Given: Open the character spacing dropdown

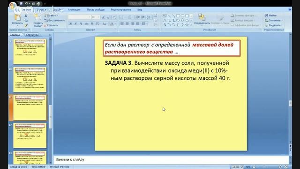Looking at the screenshot, I should (x=98, y=24).
